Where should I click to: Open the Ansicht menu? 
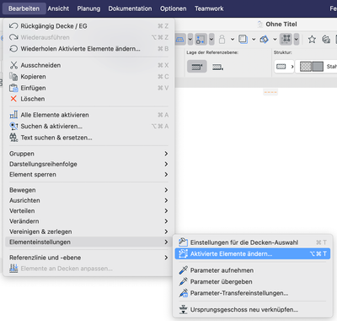pos(58,8)
